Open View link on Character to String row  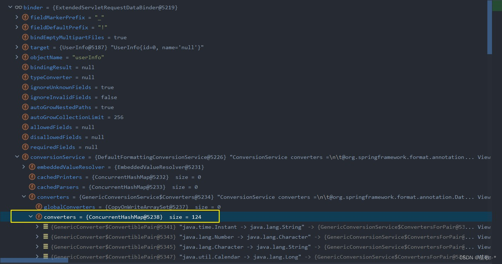coord(484,247)
